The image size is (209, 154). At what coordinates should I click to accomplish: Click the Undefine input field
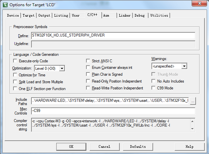113,44
